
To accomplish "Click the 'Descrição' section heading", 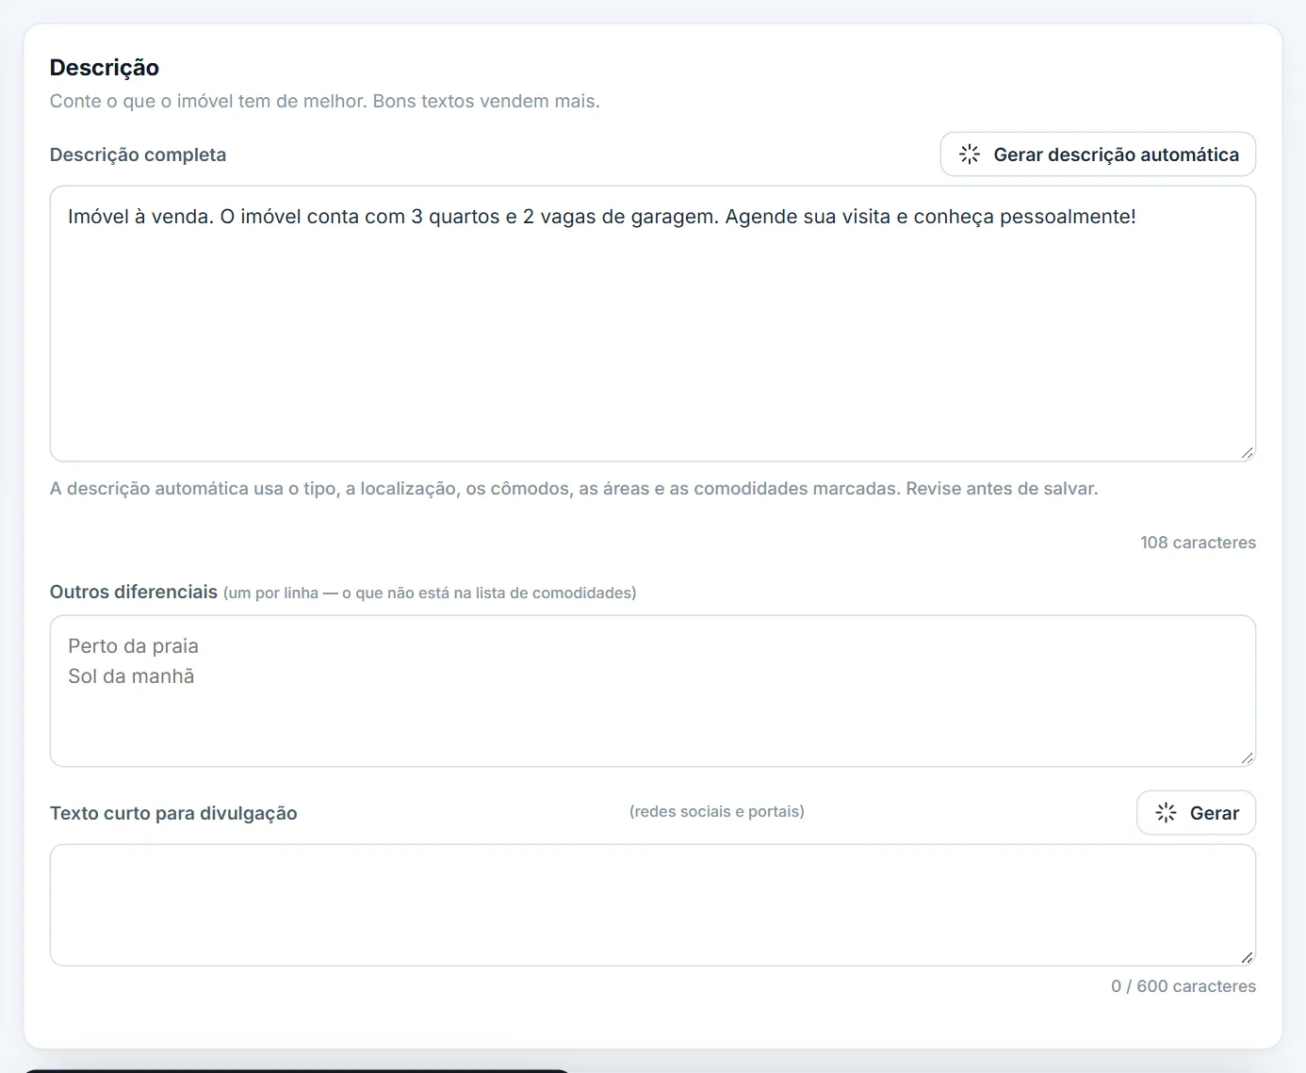I will [x=105, y=68].
